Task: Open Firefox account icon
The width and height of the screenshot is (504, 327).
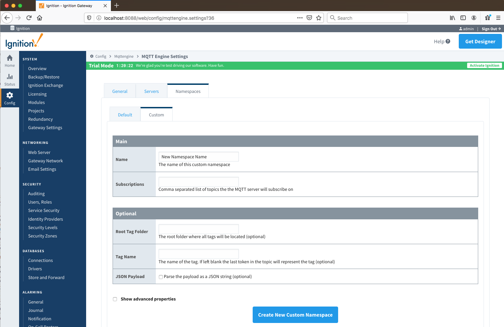Action: [x=474, y=18]
